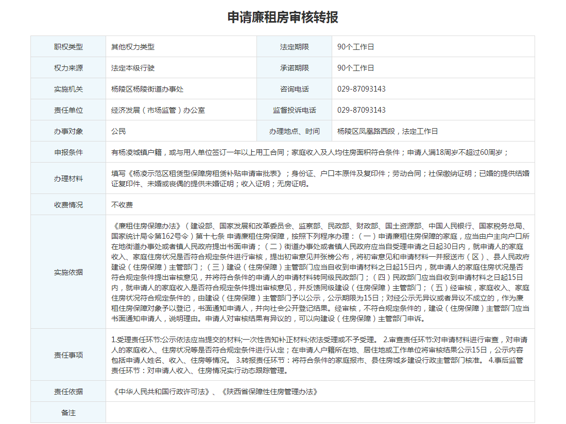Click the 咨询电话 number 029-87093143
Viewport: 566px width, 424px height.
(362, 89)
